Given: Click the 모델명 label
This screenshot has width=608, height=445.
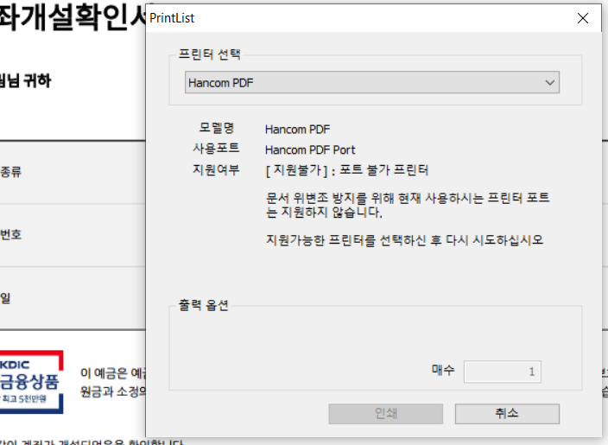Looking at the screenshot, I should [217, 128].
